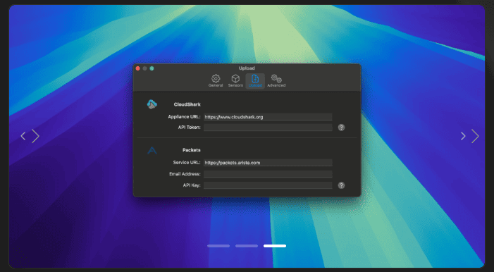Go back with the left-pointing carousel chevron
Viewport: 494px width, 272px height.
[23, 136]
